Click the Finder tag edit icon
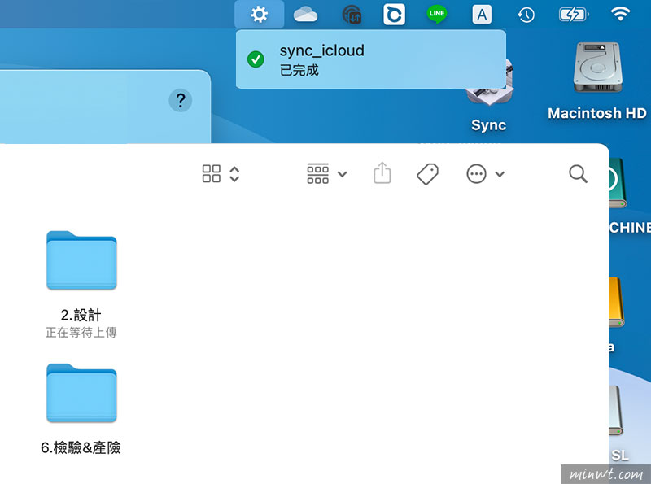Image resolution: width=651 pixels, height=484 pixels. pyautogui.click(x=428, y=174)
